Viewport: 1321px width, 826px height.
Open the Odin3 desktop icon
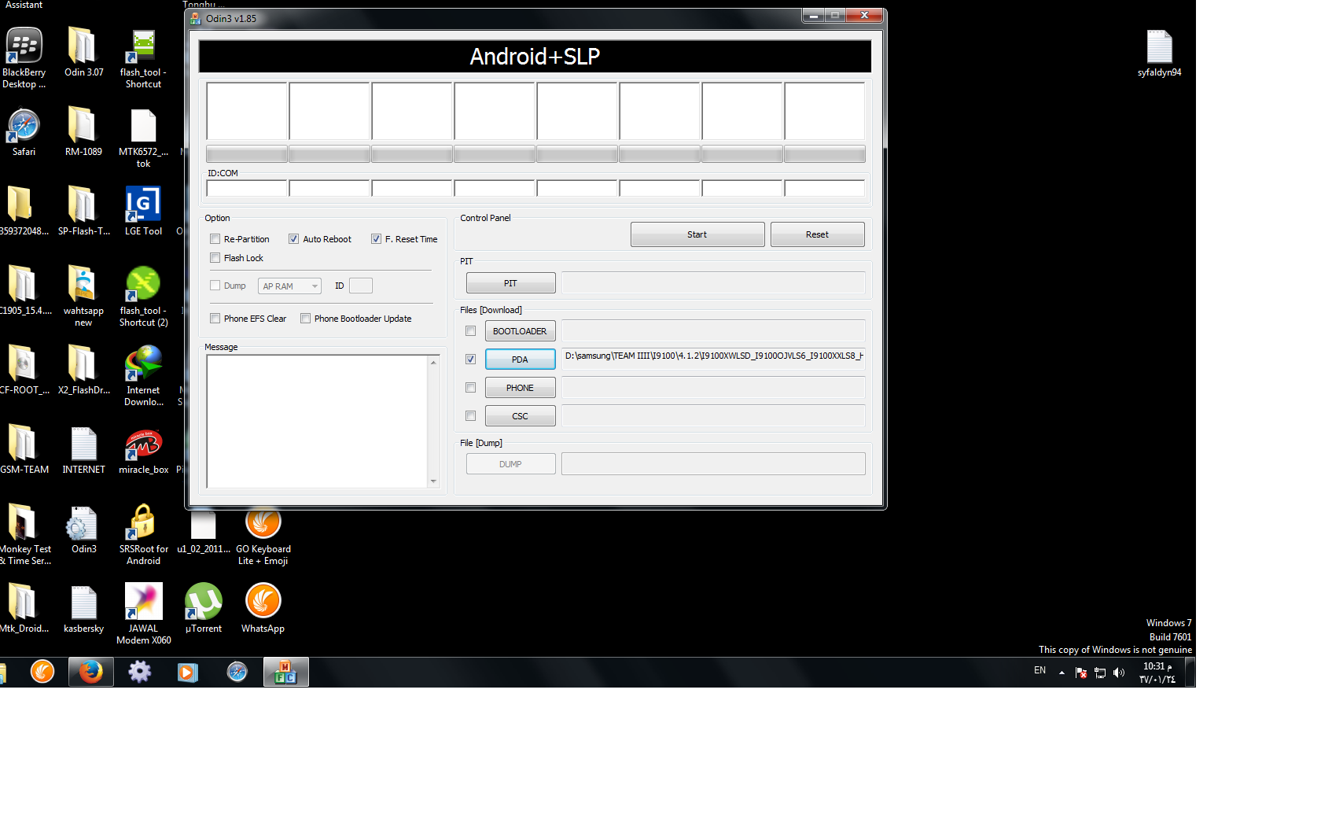(x=83, y=529)
